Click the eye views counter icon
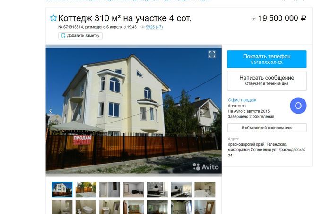This screenshot has height=214, width=331. pos(142,27)
